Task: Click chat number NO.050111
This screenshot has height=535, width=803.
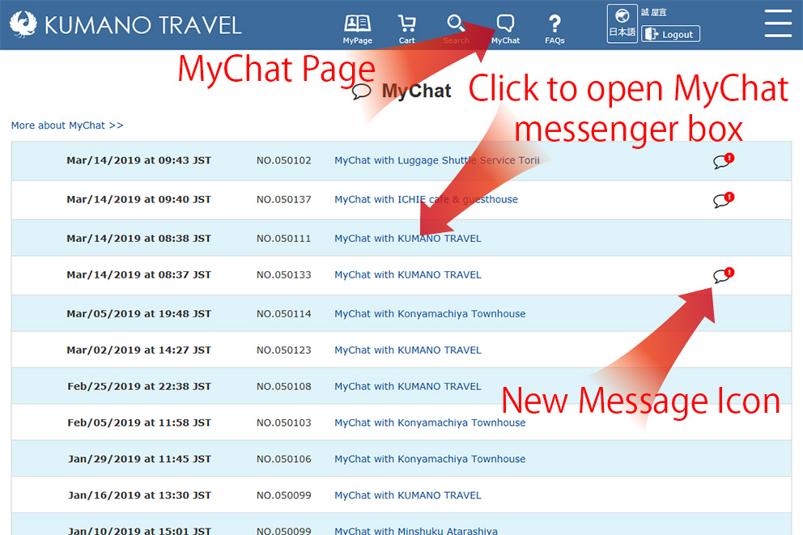Action: (x=283, y=239)
